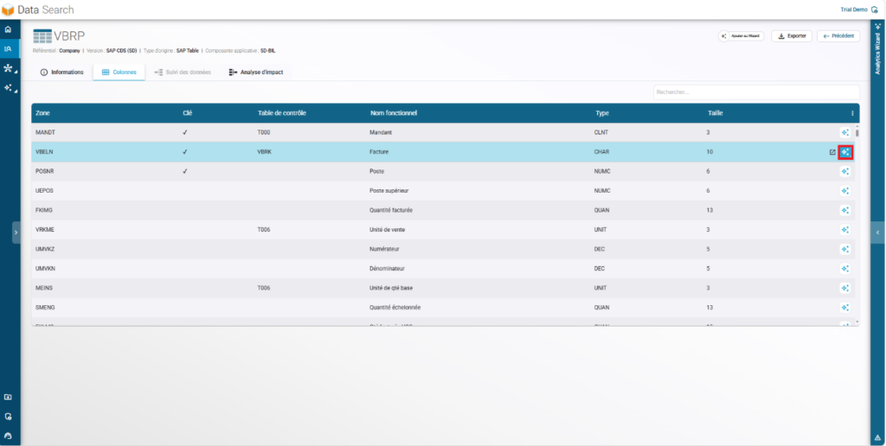Viewport: 886px width, 446px height.
Task: Add VBELN column to wizard via highlighted icon
Action: coord(845,152)
